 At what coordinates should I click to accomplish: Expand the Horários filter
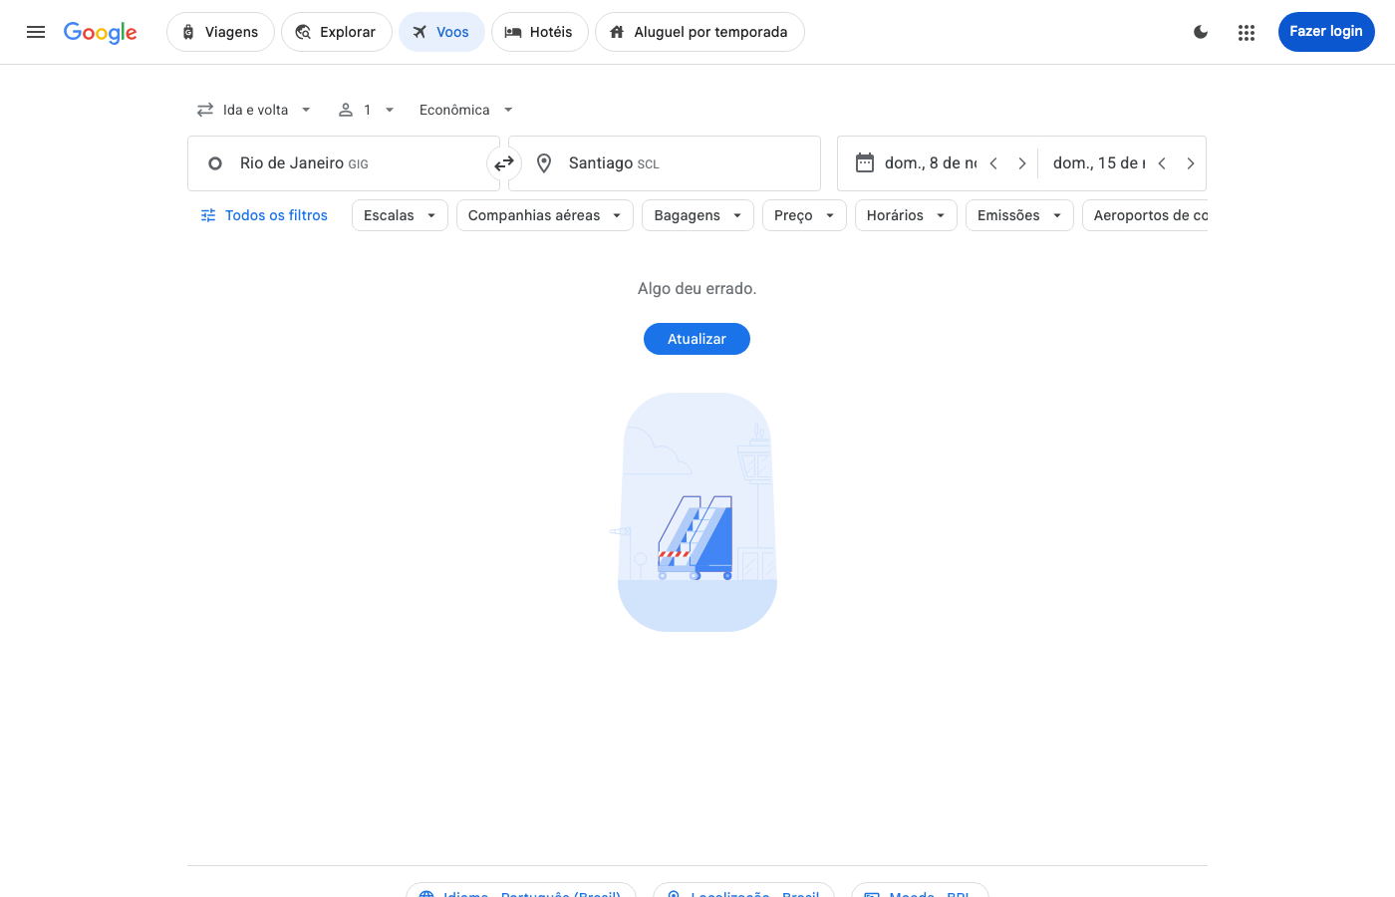coord(906,215)
